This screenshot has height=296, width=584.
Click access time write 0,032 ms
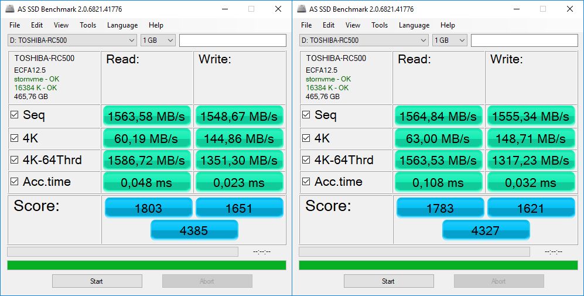tap(531, 182)
